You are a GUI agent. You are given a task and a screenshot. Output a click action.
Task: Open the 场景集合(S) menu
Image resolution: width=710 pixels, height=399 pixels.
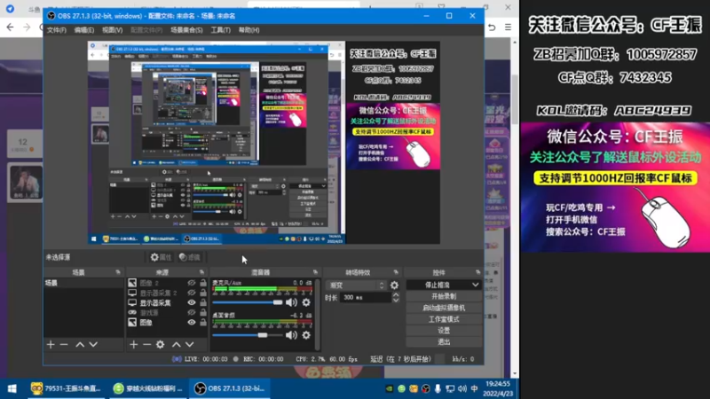tap(186, 30)
